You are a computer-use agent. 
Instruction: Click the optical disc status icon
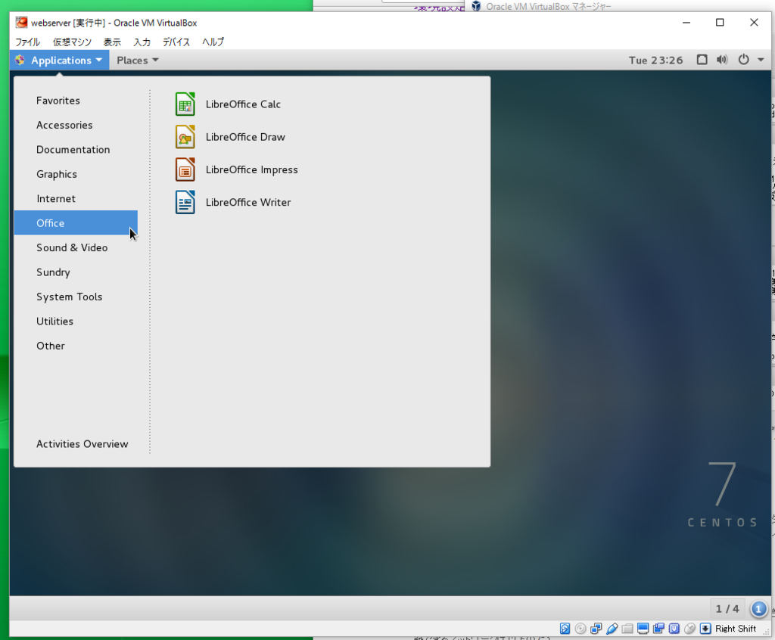(x=580, y=629)
